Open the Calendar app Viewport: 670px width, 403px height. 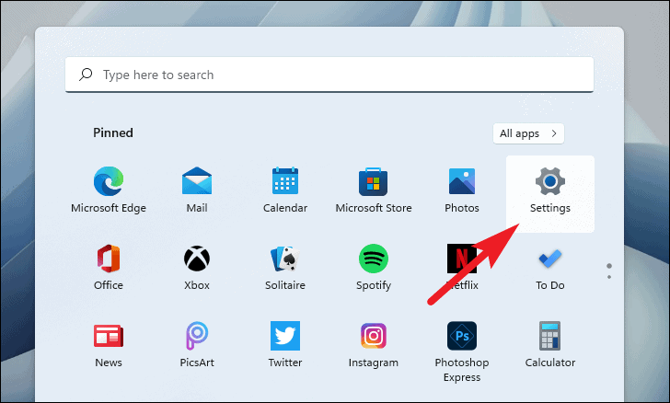pos(285,190)
